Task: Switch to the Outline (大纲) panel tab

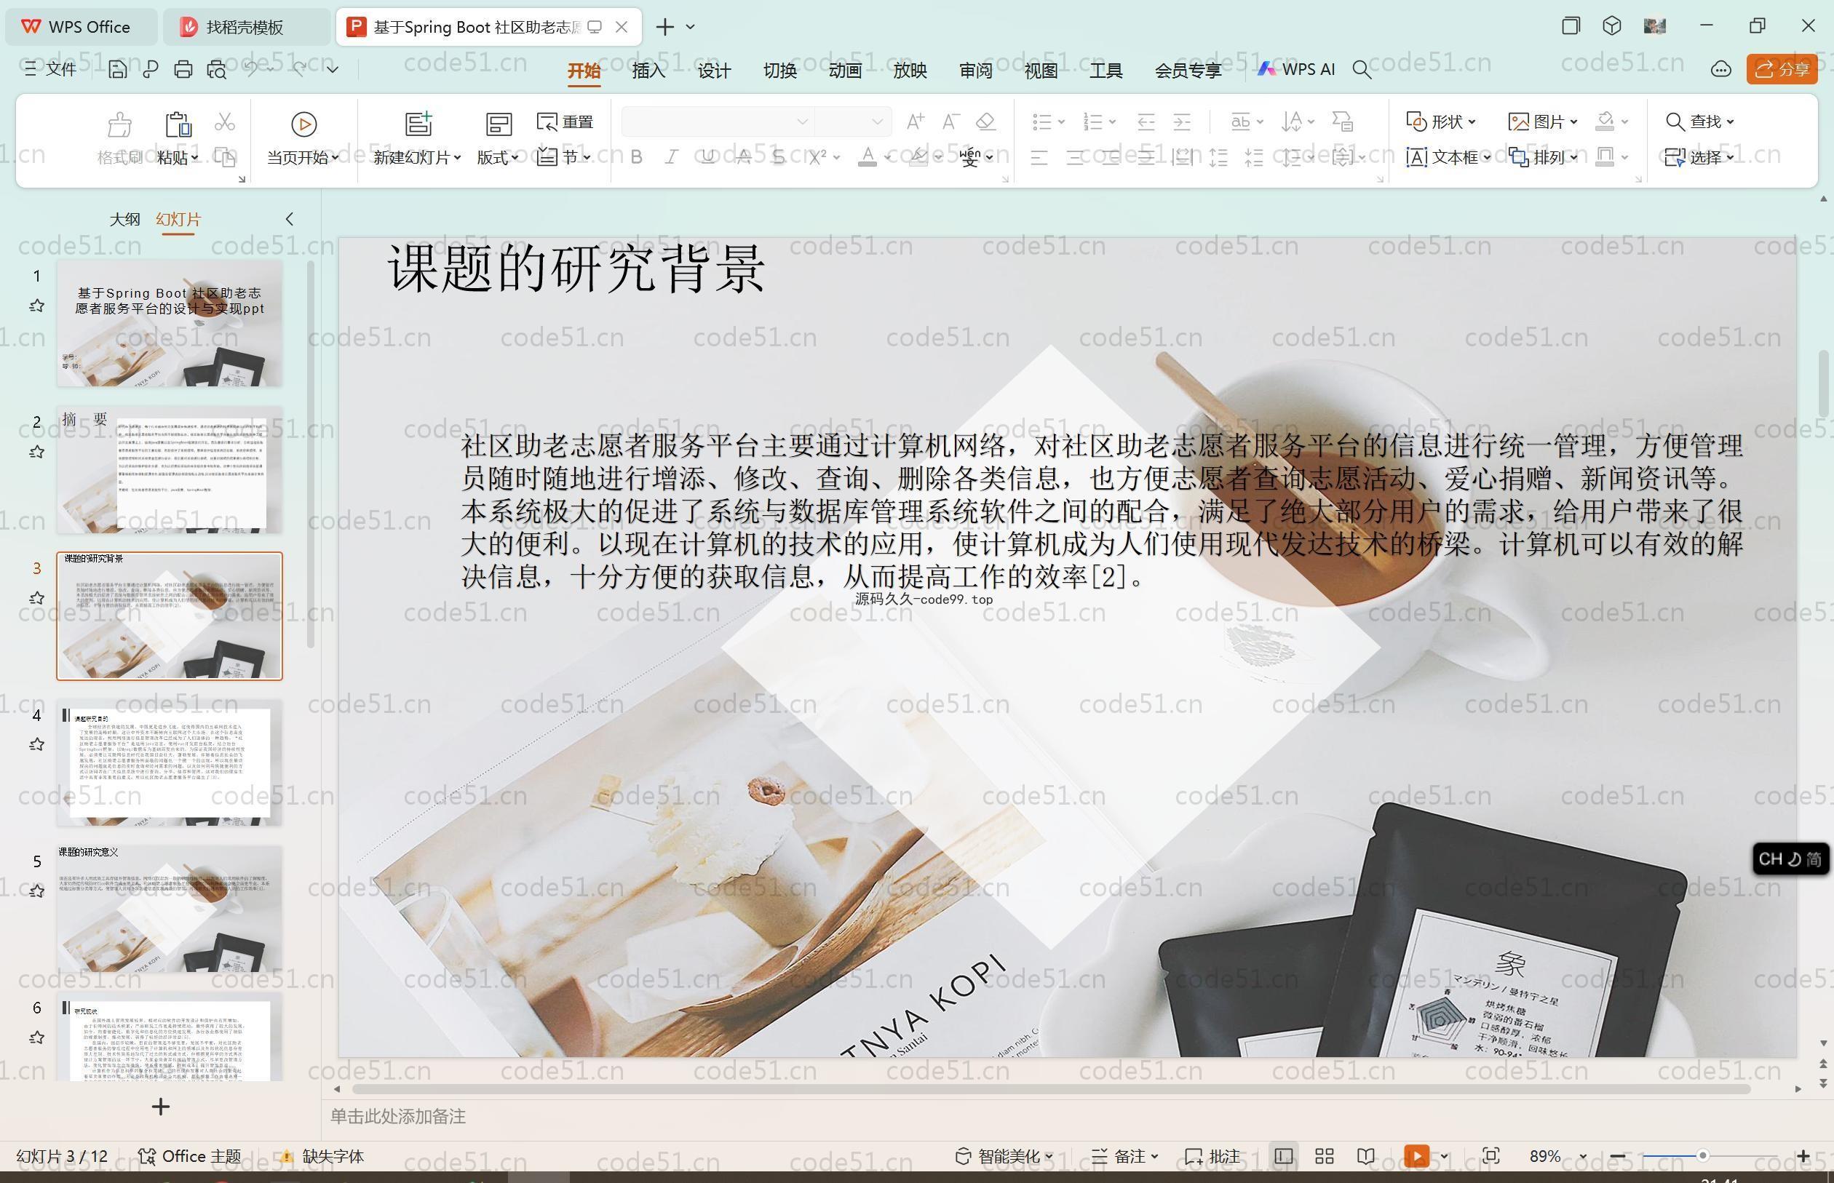Action: pos(124,220)
